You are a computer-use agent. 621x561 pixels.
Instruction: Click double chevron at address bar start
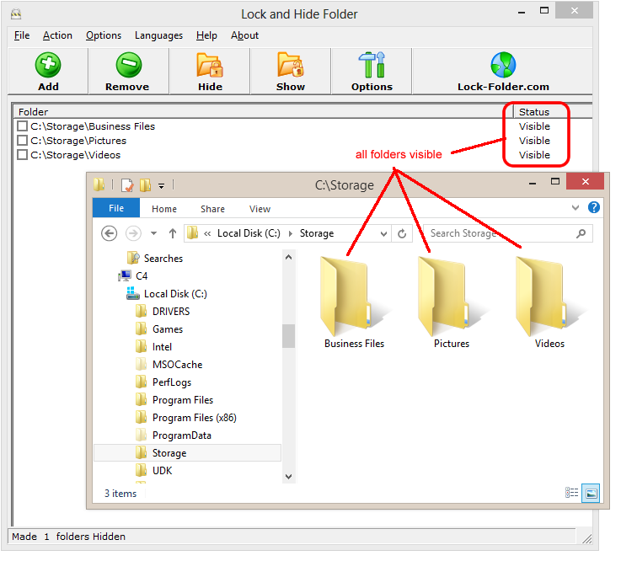tap(207, 233)
